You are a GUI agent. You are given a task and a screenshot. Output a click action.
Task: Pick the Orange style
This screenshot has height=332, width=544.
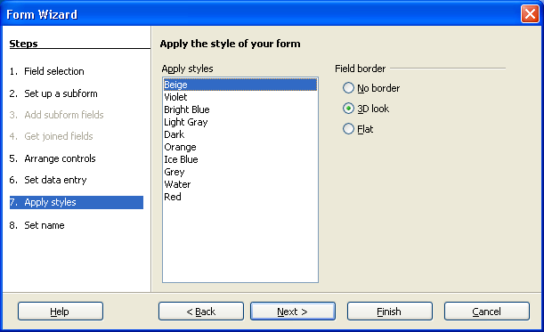[x=240, y=147]
